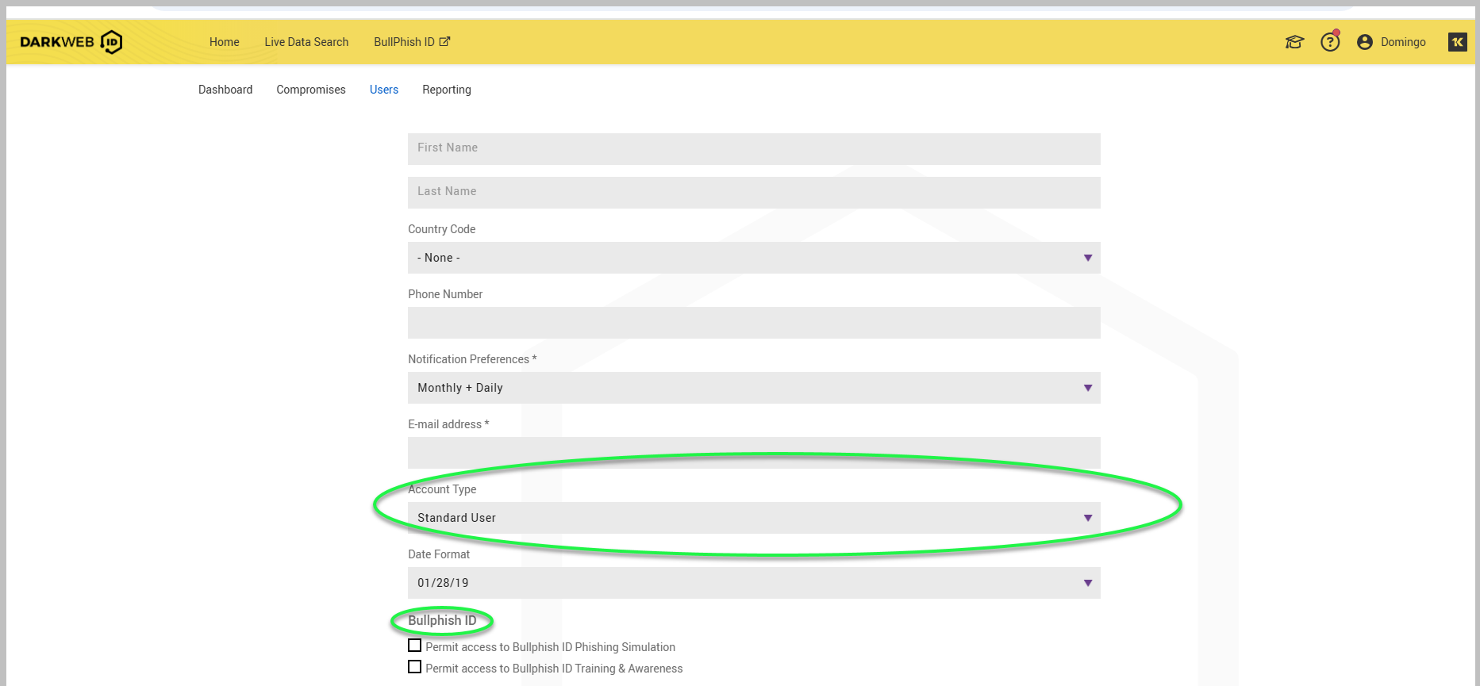This screenshot has width=1480, height=686.
Task: Click the user profile avatar icon
Action: point(1365,42)
